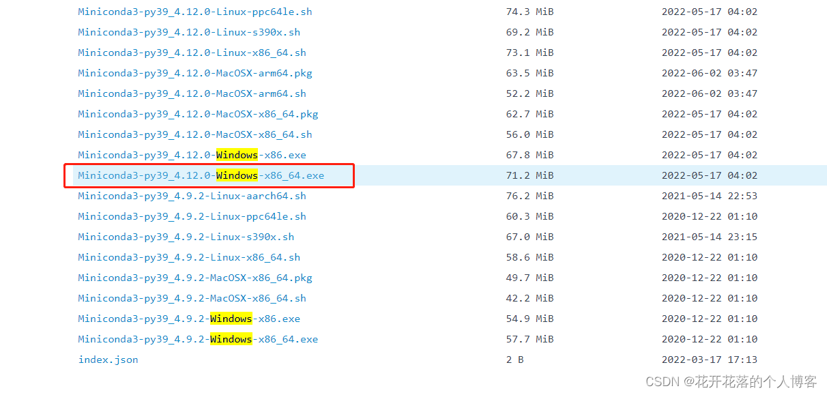Click the 76.2 MiB size value
827x395 pixels.
529,196
